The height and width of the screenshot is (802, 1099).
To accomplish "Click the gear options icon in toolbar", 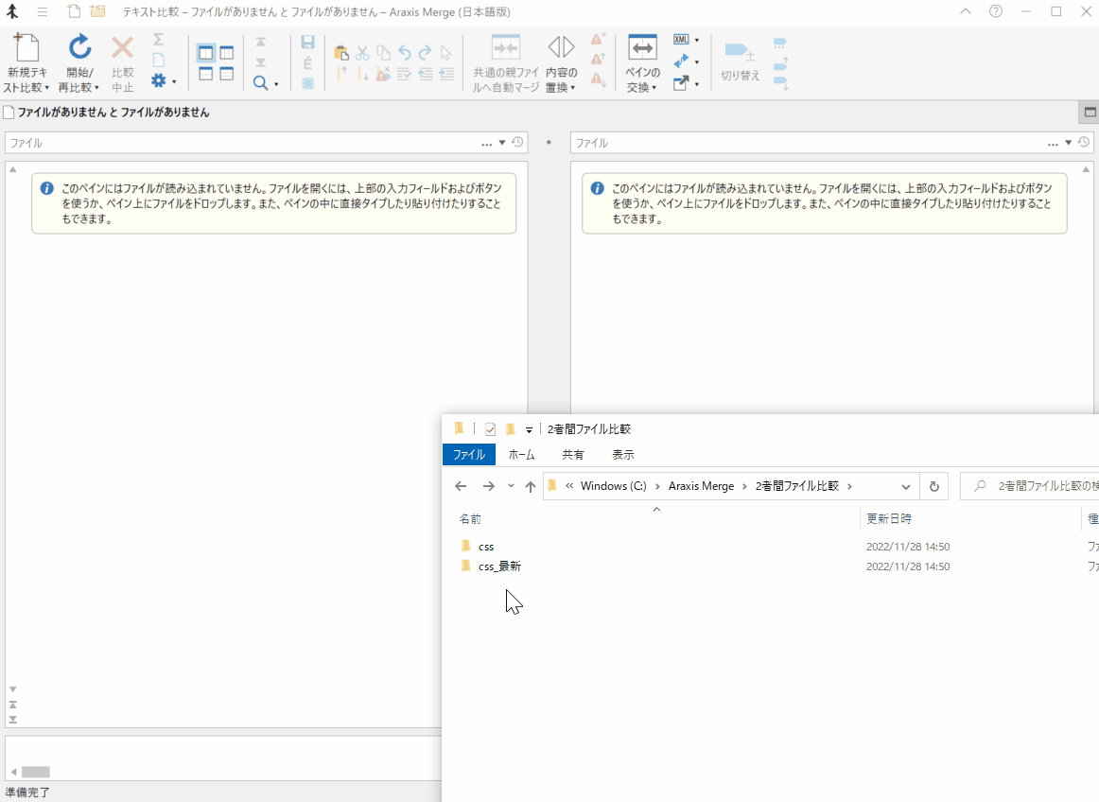I will (x=159, y=81).
